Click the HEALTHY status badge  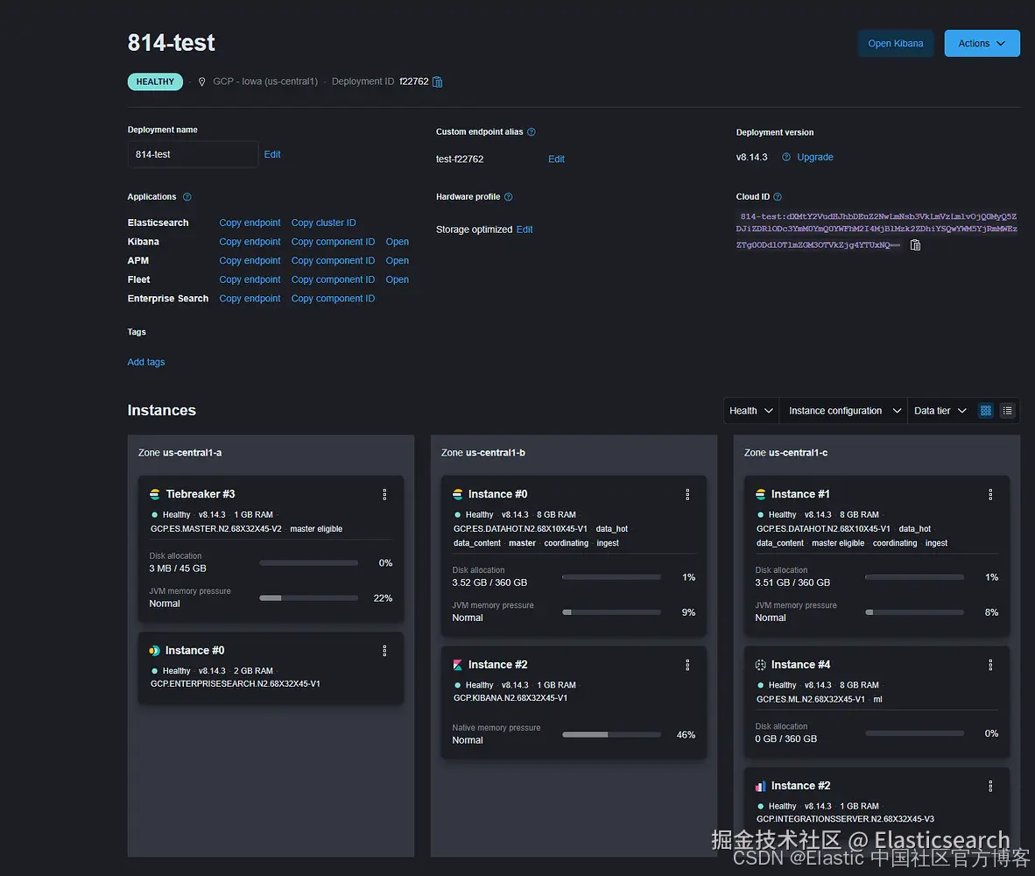click(155, 81)
